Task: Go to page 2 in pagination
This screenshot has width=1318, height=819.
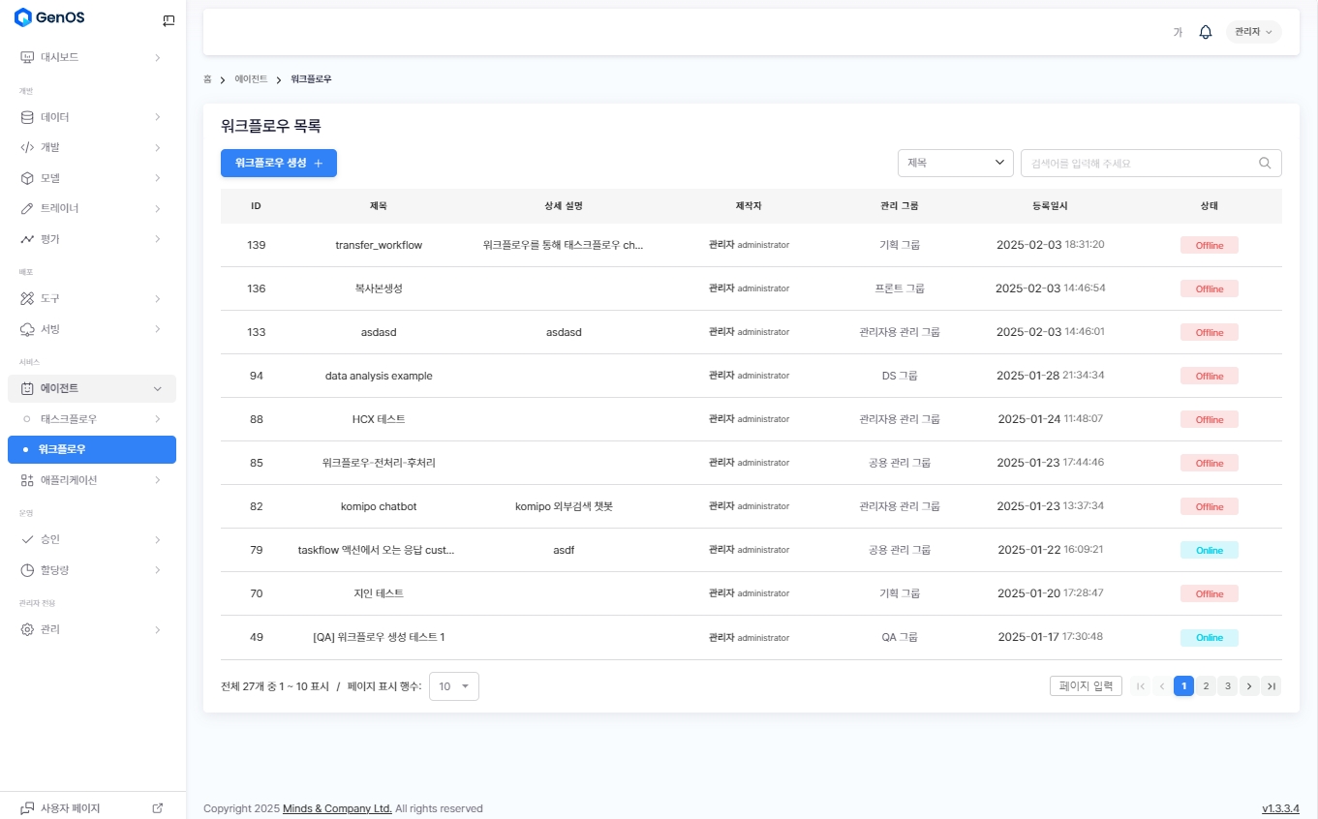Action: 1206,686
